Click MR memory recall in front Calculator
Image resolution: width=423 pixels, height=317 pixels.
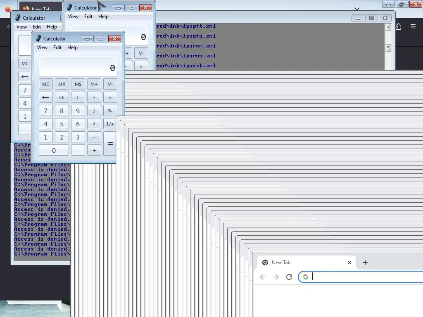62,84
